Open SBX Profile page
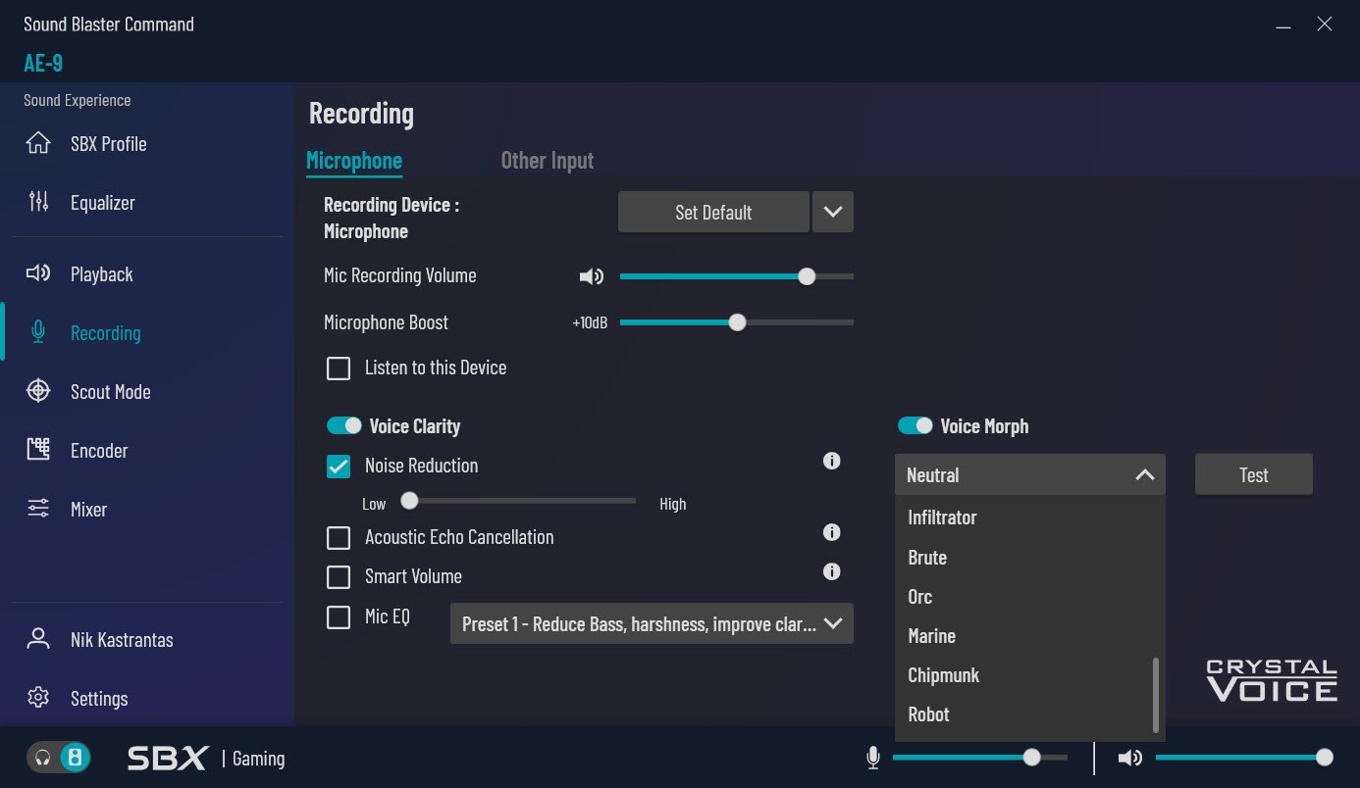The height and width of the screenshot is (788, 1360). click(x=109, y=144)
